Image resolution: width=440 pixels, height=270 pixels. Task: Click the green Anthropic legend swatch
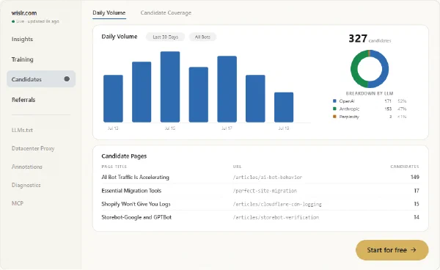pos(334,109)
